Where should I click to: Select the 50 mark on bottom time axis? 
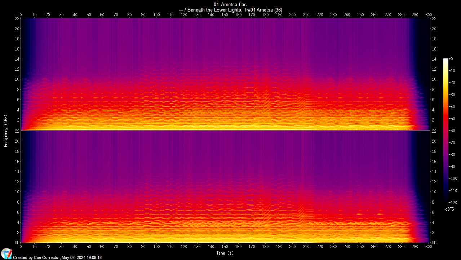point(89,247)
